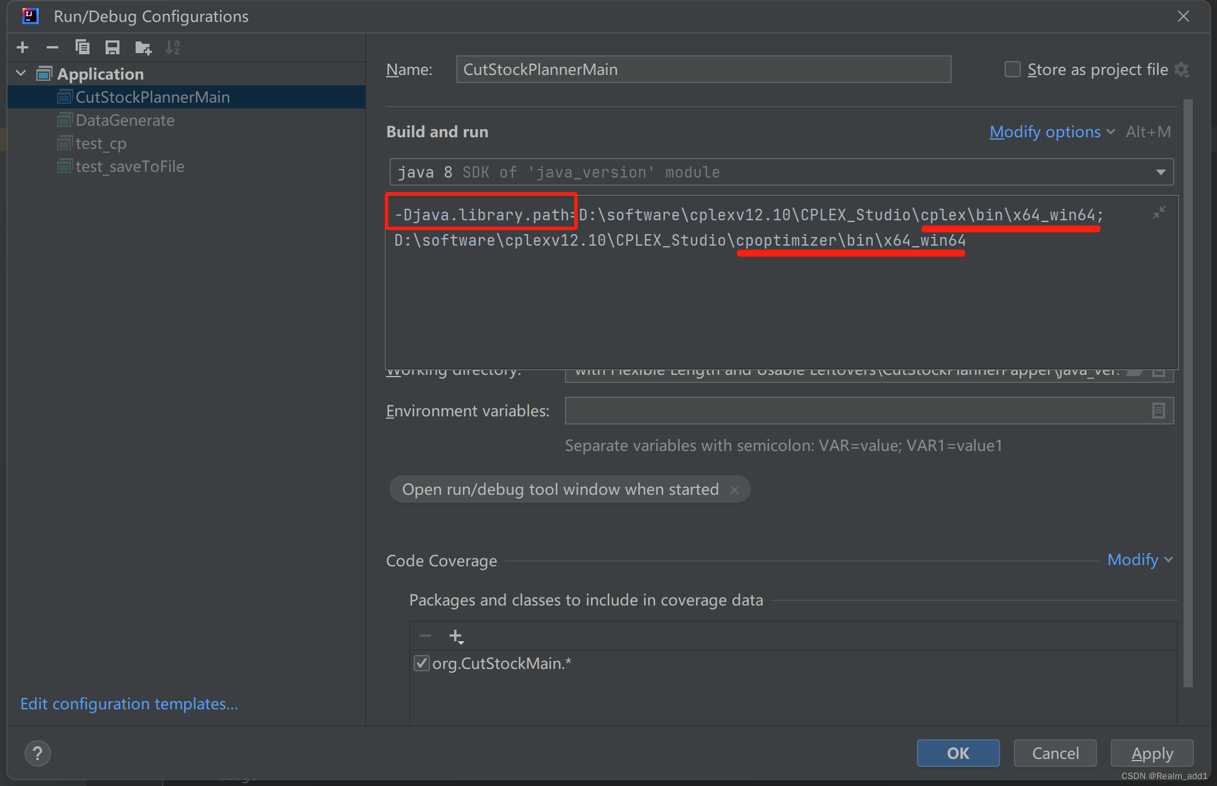This screenshot has height=786, width=1217.
Task: Uncheck org.CutStockMain.* coverage checkbox
Action: click(422, 663)
